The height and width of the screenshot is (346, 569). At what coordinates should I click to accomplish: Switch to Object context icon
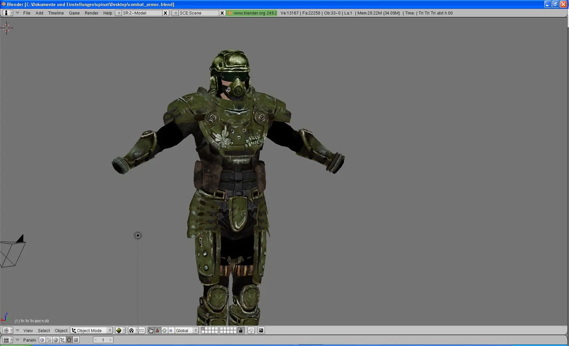[x=63, y=340]
